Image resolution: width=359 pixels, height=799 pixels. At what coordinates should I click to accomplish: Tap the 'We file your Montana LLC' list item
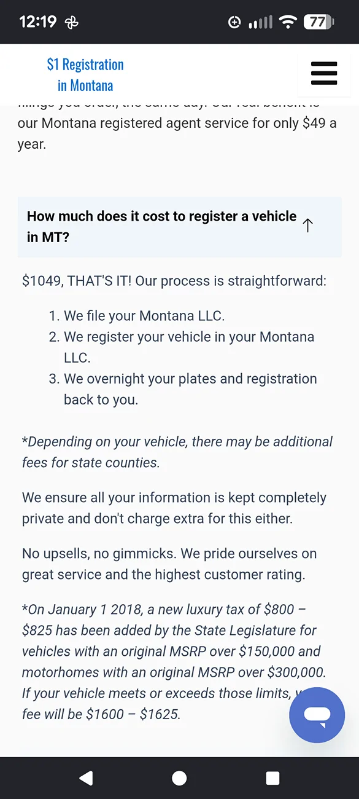pos(144,317)
